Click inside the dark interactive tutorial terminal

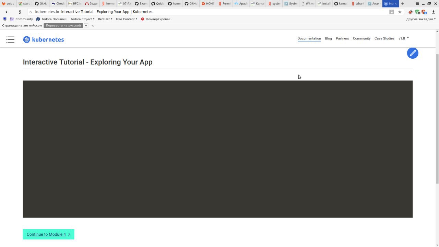coord(218,149)
